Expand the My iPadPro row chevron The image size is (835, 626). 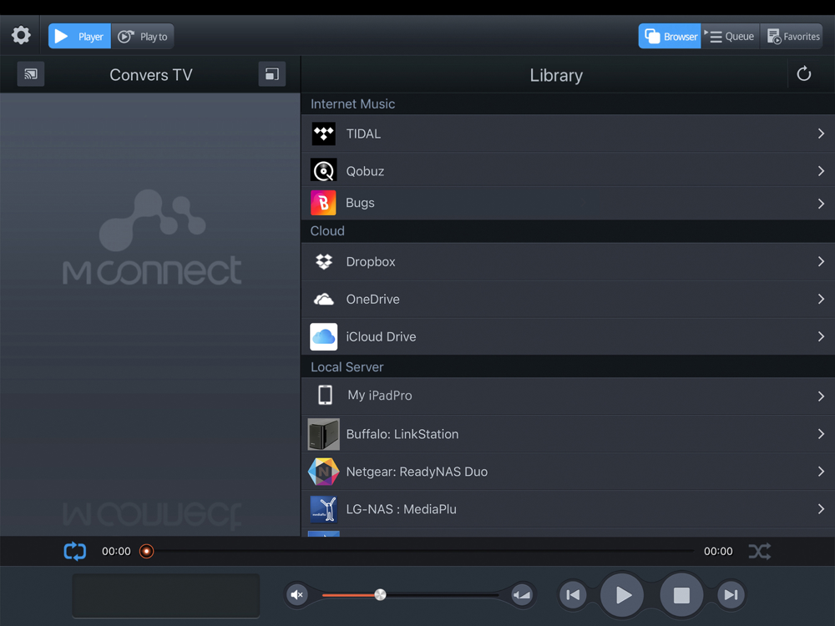[x=821, y=396]
